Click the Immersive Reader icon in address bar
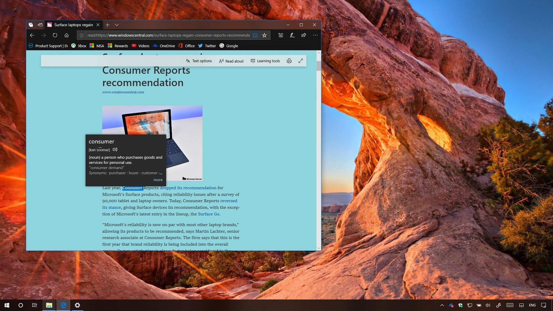This screenshot has width=553, height=311. [254, 35]
